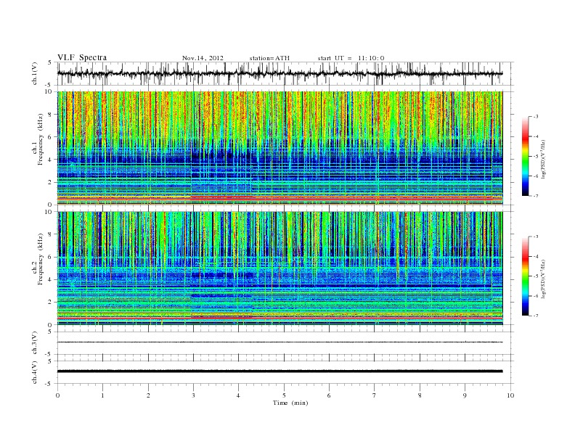Click inside the ch.1 spectrogram panel
Viewport: 575px width, 444px height.
[280, 148]
